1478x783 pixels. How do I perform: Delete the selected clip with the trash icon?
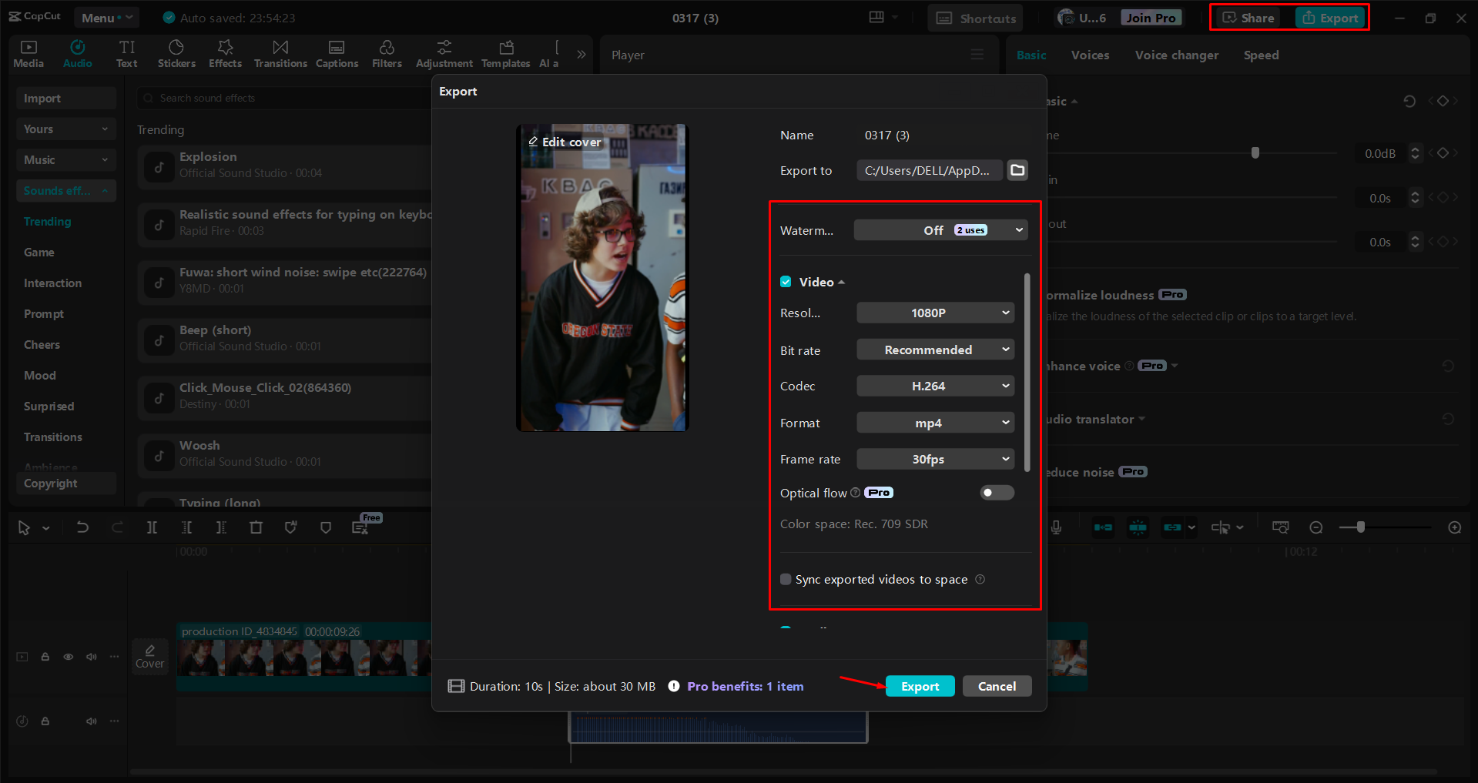point(256,527)
